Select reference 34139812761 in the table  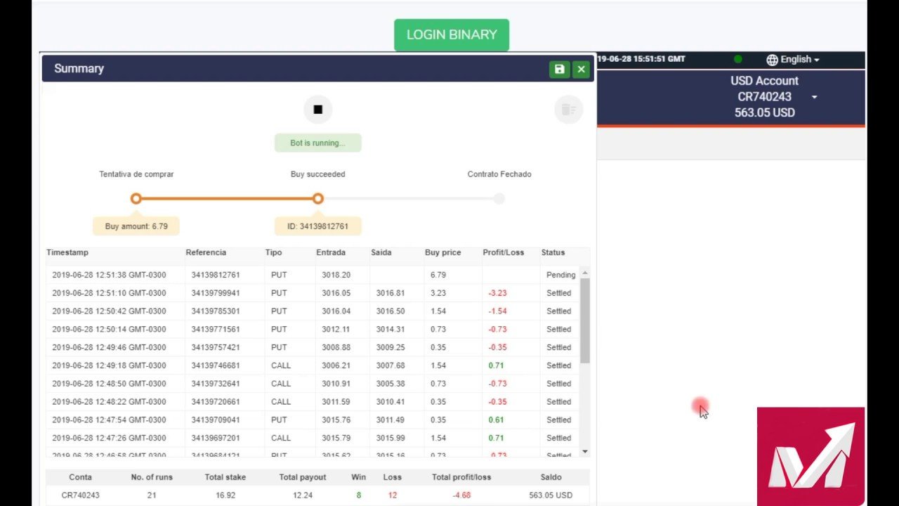[x=216, y=275]
